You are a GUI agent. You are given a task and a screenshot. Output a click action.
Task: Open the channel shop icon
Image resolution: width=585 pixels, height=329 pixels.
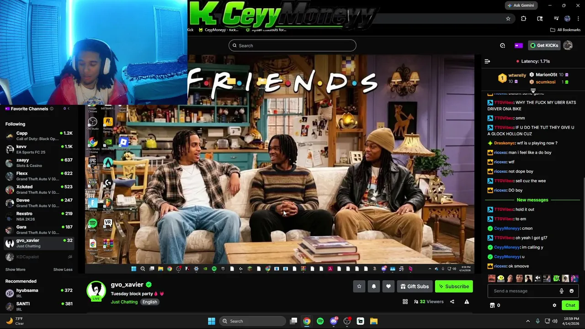coord(492,305)
